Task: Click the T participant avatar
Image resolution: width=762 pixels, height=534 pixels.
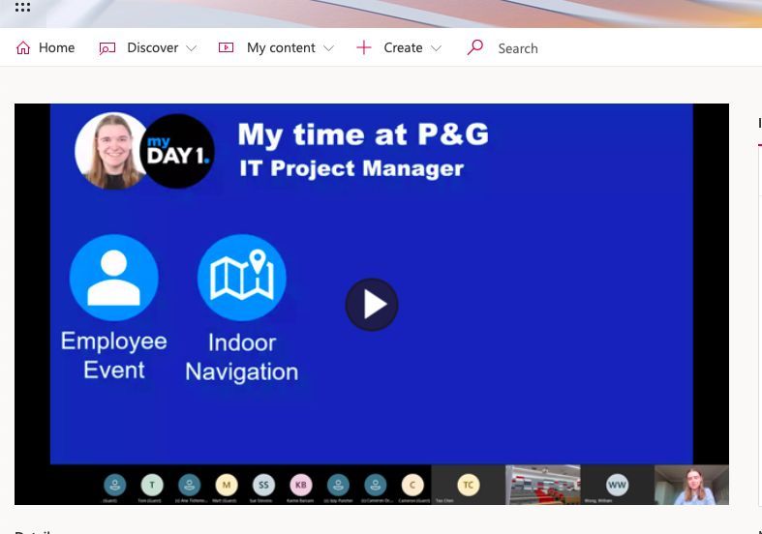Action: [x=152, y=485]
